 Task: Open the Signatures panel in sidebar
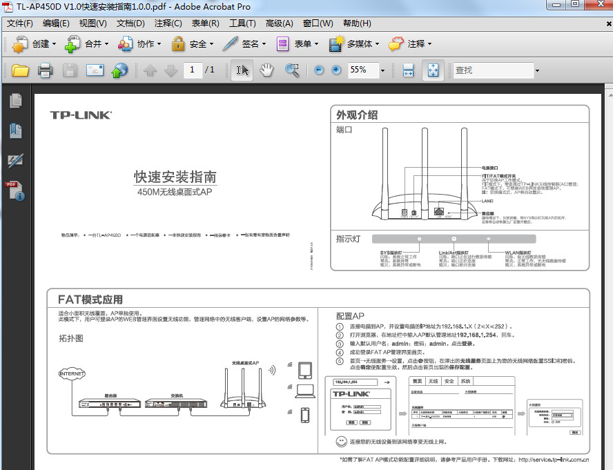pos(16,160)
